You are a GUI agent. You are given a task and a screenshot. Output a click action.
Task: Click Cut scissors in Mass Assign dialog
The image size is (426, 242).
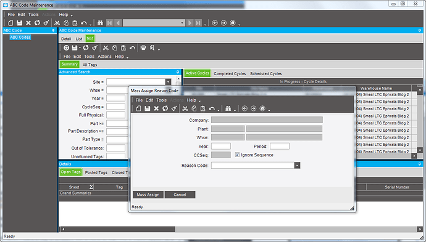tap(185, 108)
